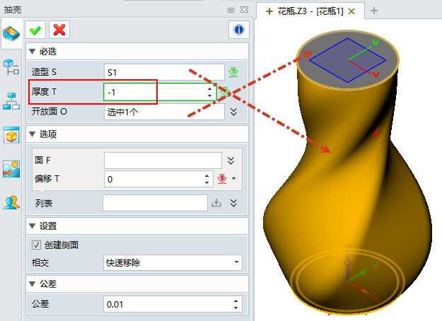Click the yellow cube icon in sidebar
Screen dimensions: 442x321
click(11, 135)
